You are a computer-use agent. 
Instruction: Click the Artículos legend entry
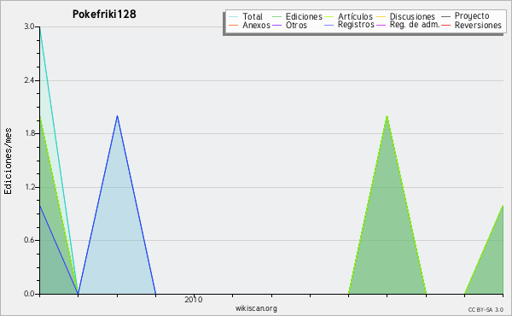[348, 16]
